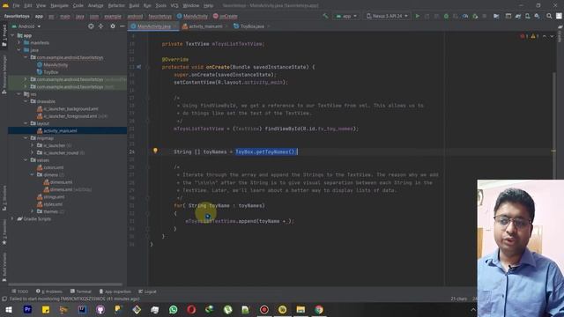Open Search Everywhere magnifier icon
The height and width of the screenshot is (317, 564).
[x=549, y=16]
